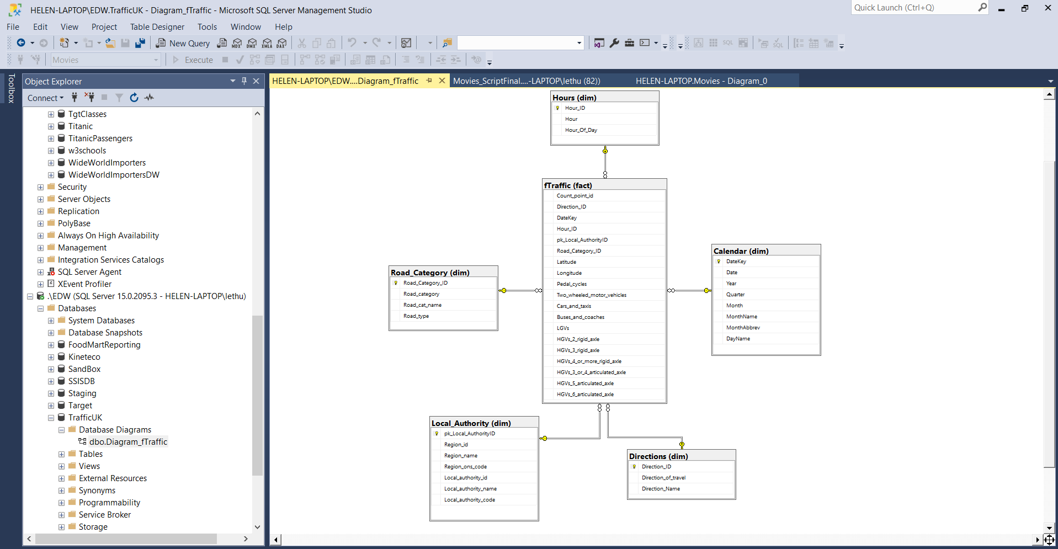Click the Refresh icon in Object Explorer
Viewport: 1058px width, 549px height.
[134, 98]
